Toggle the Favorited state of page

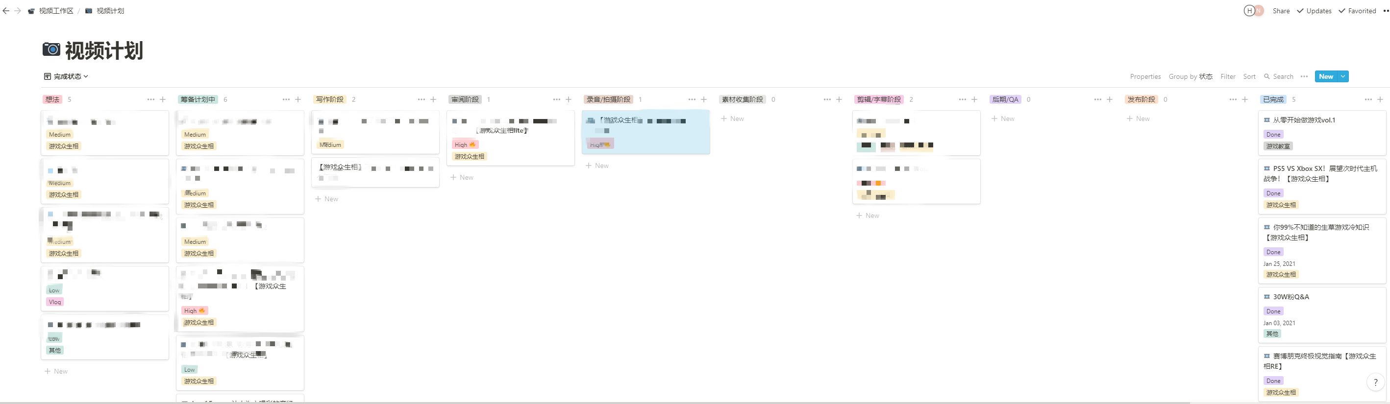tap(1357, 11)
